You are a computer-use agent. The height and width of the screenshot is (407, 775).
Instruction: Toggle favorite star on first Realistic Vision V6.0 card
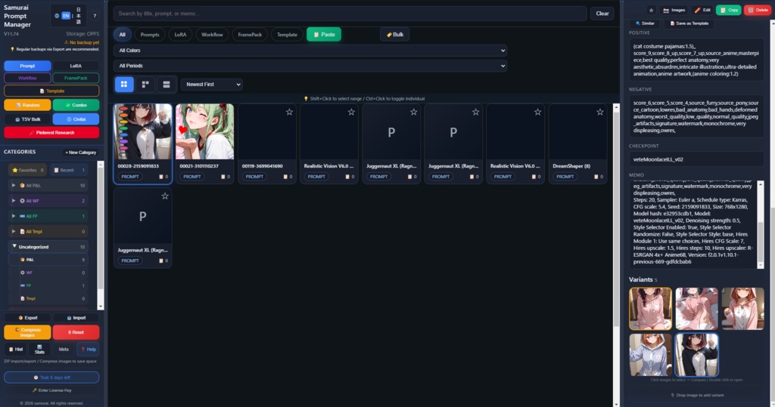pos(351,112)
